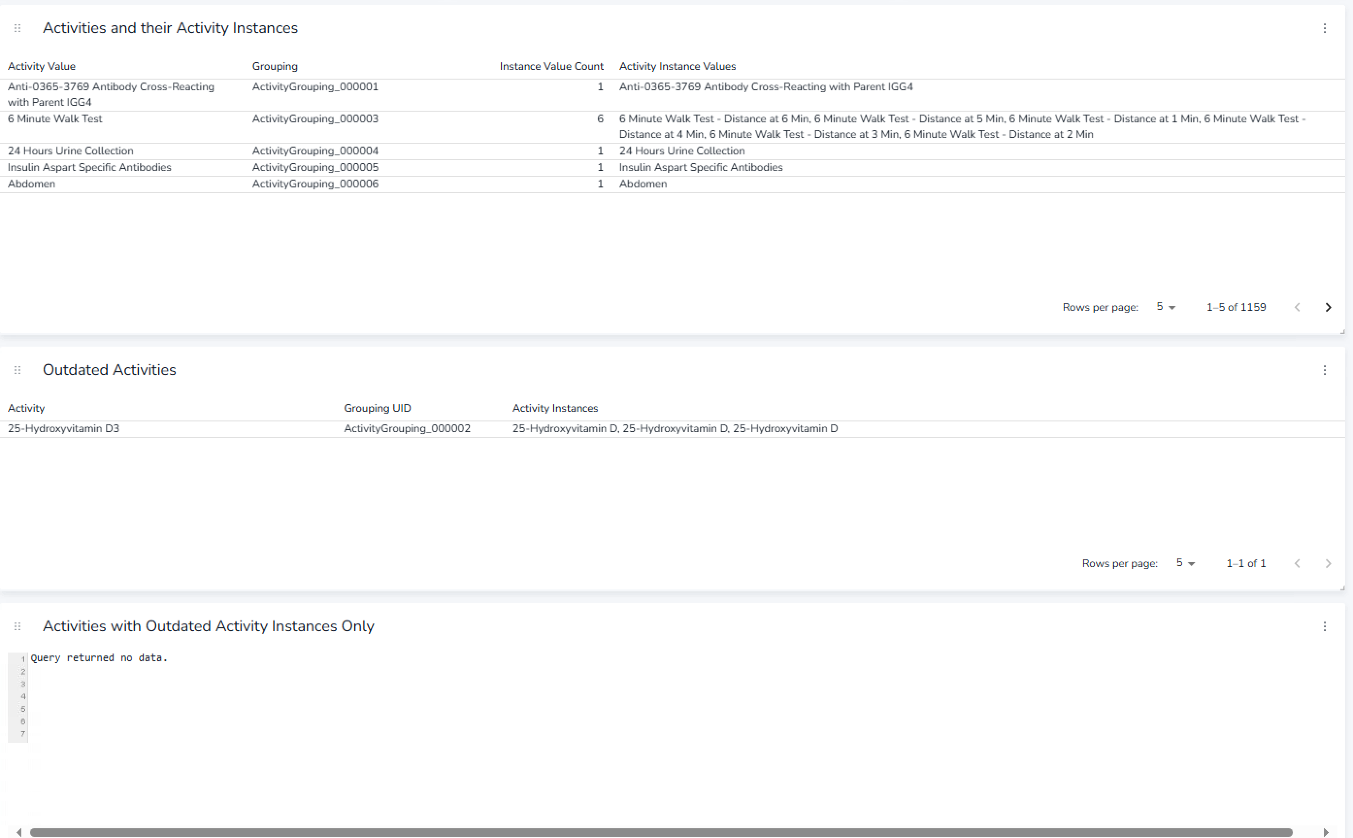Viewport: 1353px width, 838px height.
Task: Click the instance values cell listing three 25-Hydroxyvitamin D entries
Action: point(675,429)
